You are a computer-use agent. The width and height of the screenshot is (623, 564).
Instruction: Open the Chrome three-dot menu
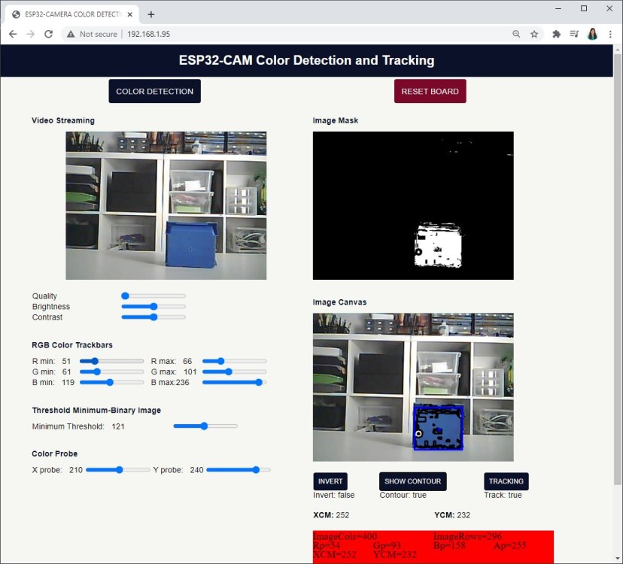pos(611,34)
